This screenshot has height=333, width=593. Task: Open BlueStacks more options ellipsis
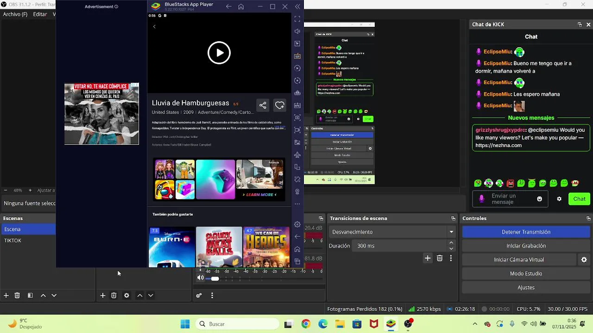coord(297,204)
